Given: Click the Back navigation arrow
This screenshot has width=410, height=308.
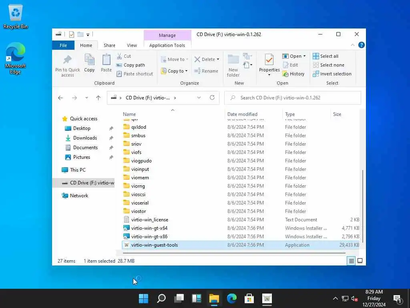Looking at the screenshot, I should click(60, 98).
